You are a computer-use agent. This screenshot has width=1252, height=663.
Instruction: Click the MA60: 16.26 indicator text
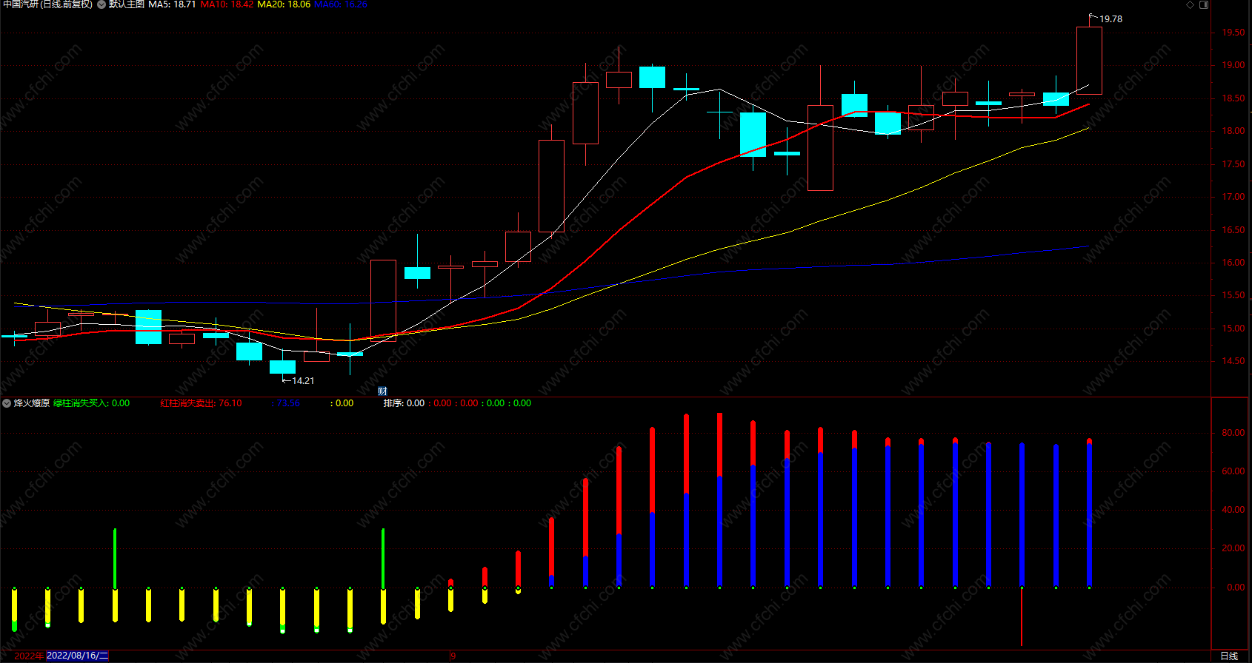click(341, 4)
